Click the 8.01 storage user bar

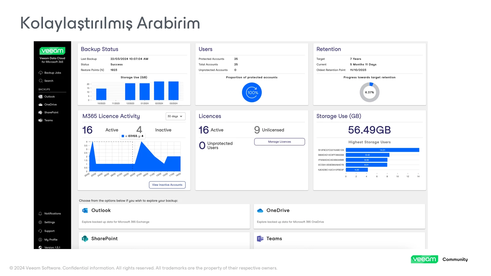click(366, 165)
